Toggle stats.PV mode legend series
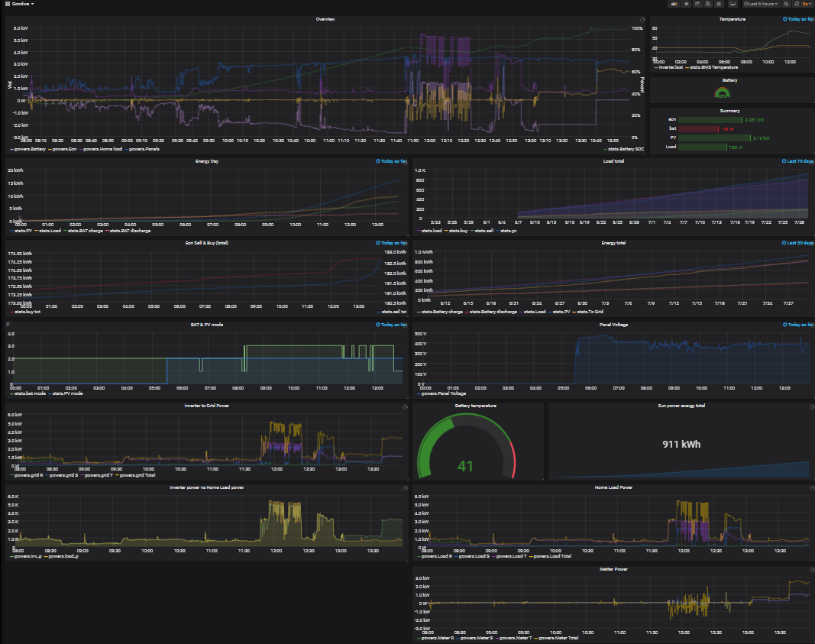The width and height of the screenshot is (815, 644). coord(66,393)
